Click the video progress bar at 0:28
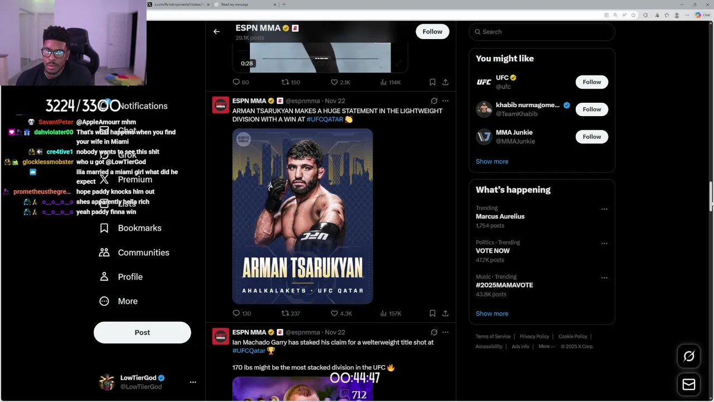This screenshot has width=714, height=402. (x=320, y=58)
